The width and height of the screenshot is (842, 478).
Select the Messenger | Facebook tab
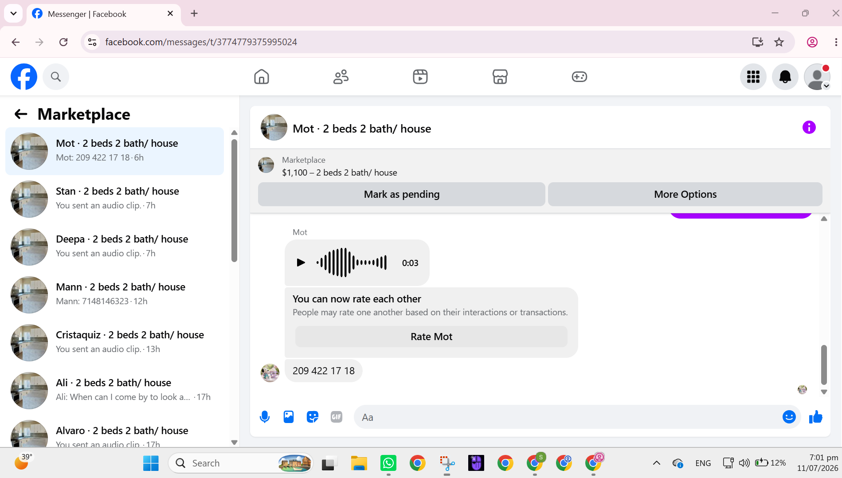pyautogui.click(x=103, y=14)
